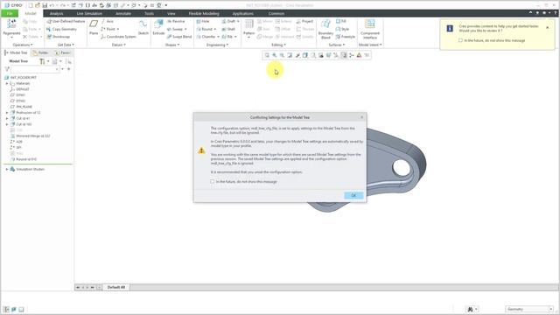Close the Conflicting Settings dialog with X

click(361, 117)
